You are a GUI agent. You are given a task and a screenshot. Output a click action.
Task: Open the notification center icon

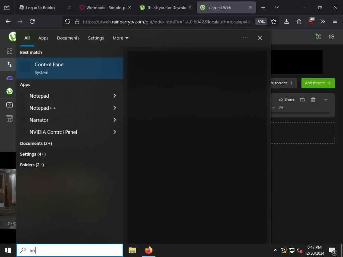[333, 251]
